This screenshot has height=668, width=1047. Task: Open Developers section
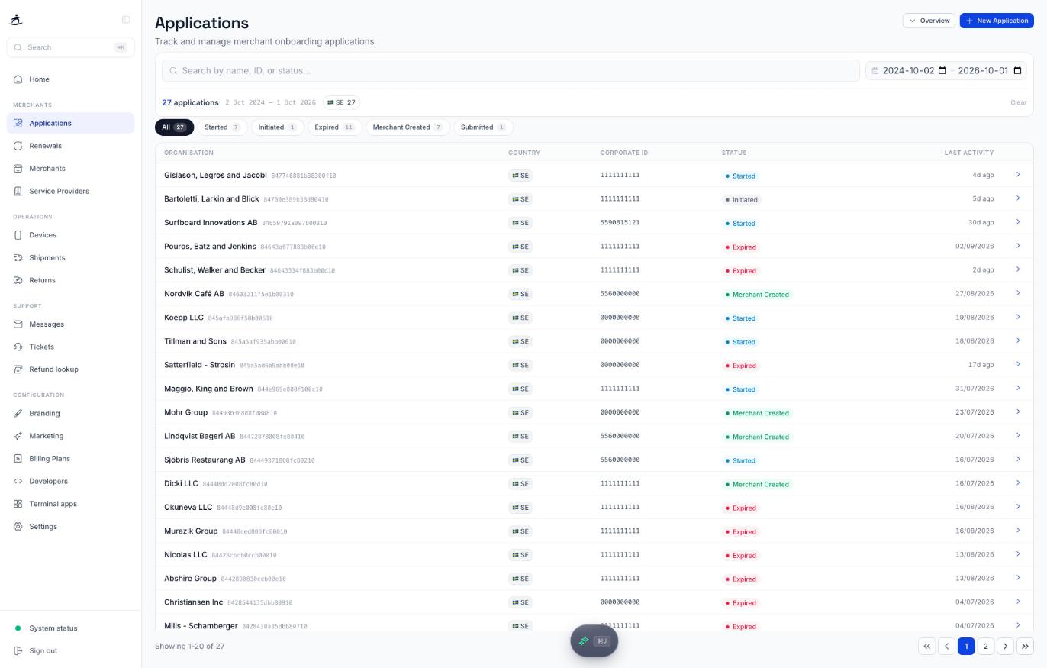pos(70,481)
